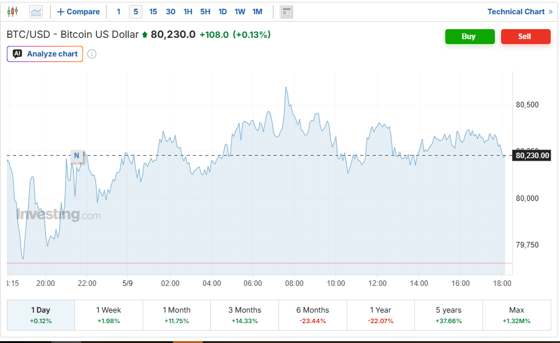The height and width of the screenshot is (343, 560).
Task: Select the 5 years range tab
Action: [449, 315]
